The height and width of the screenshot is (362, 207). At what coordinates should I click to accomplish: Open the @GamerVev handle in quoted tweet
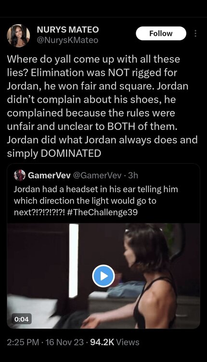point(97,176)
